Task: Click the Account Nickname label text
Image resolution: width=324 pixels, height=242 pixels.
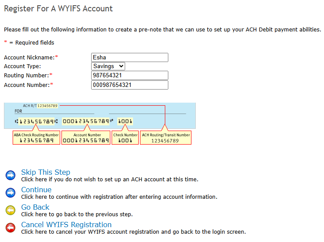Action: pos(29,58)
